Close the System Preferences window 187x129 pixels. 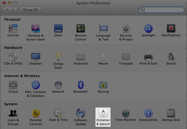pos(4,3)
